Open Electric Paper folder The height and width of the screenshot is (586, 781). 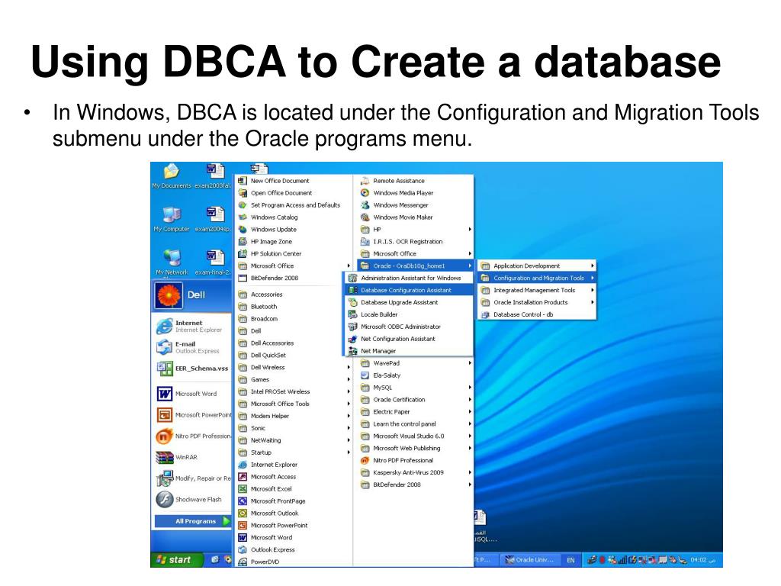click(x=414, y=411)
